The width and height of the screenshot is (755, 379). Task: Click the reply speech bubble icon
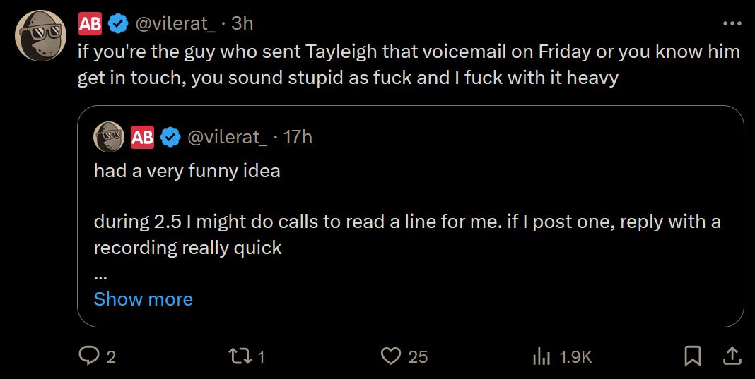pyautogui.click(x=88, y=356)
